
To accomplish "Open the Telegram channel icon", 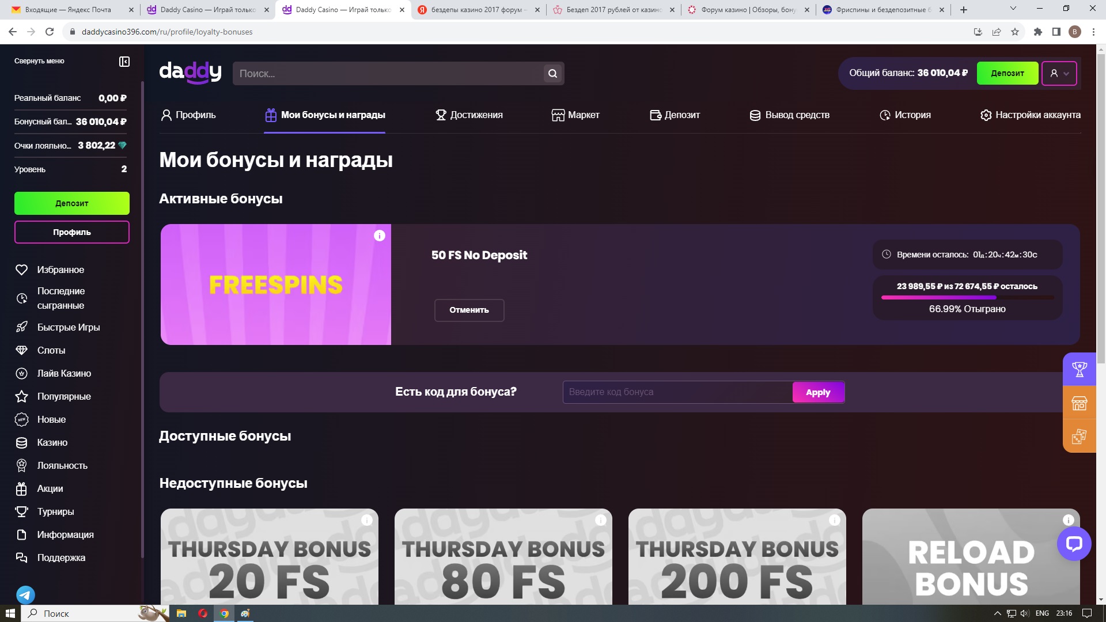I will (x=25, y=594).
